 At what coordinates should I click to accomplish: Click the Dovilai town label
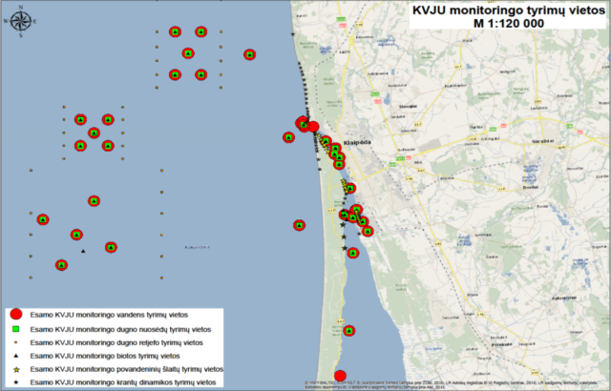click(531, 188)
